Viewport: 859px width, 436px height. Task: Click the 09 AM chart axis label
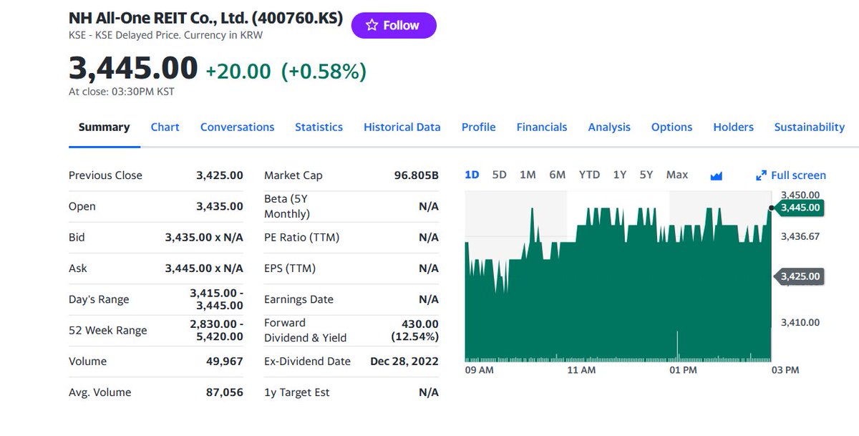click(479, 370)
